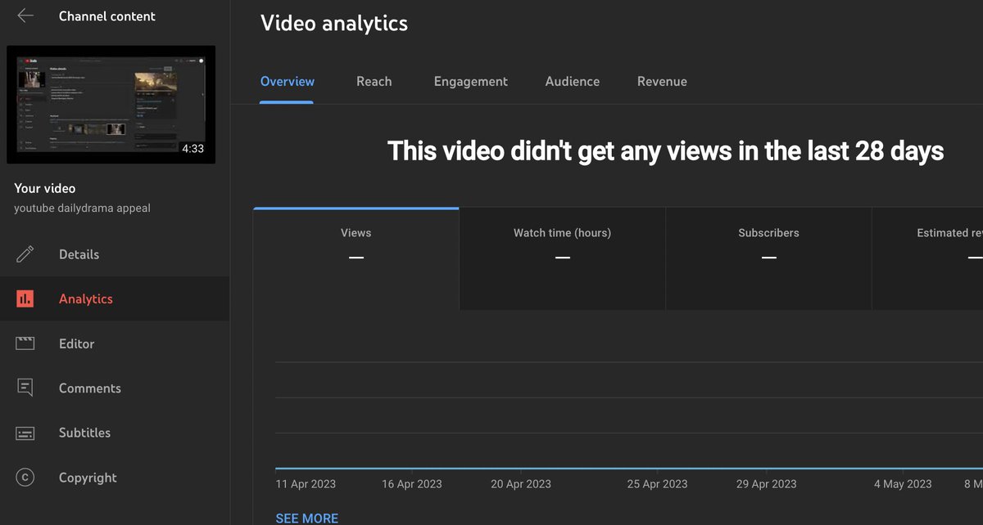Open the Analytics label in sidebar
The width and height of the screenshot is (983, 525).
pyautogui.click(x=86, y=299)
